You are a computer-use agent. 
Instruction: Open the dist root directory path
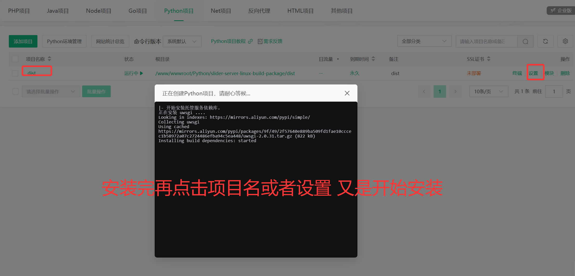pos(225,73)
